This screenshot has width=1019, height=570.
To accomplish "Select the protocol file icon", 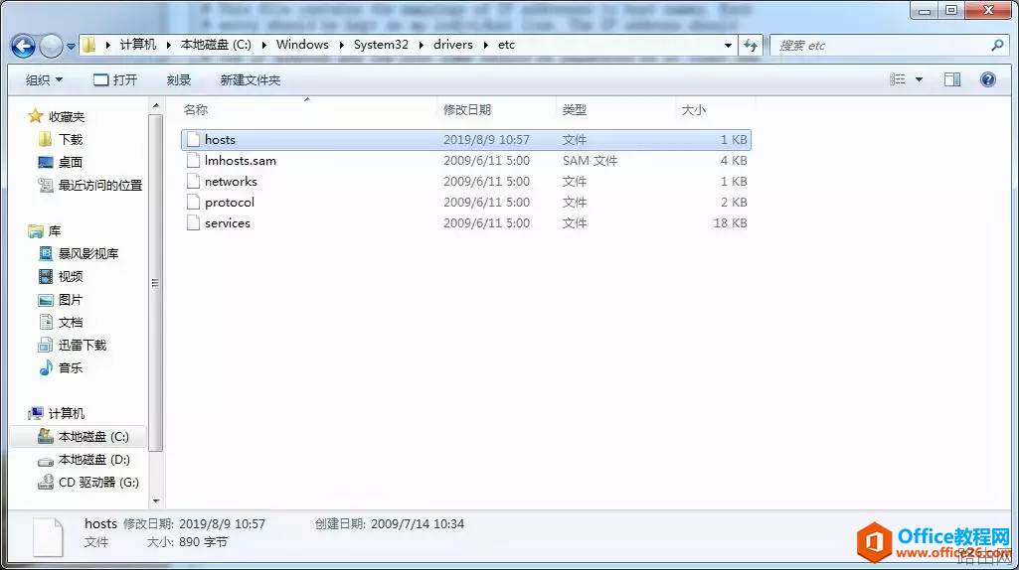I will pos(193,202).
